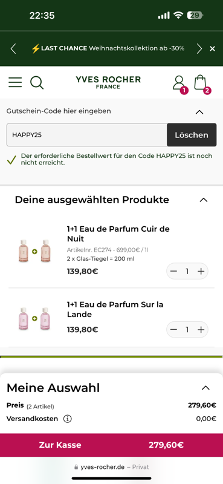Decrease quantity of Sur la Lande
Screen dimensions: 223x484
(x=173, y=330)
